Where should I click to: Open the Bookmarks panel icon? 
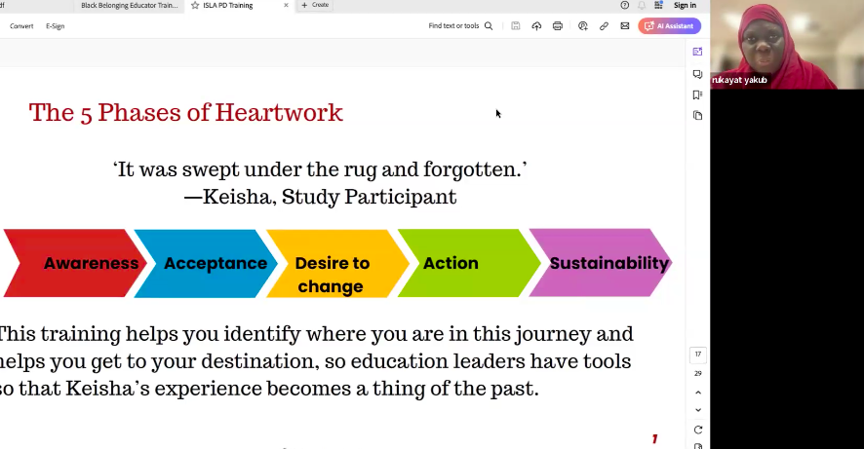[x=697, y=94]
